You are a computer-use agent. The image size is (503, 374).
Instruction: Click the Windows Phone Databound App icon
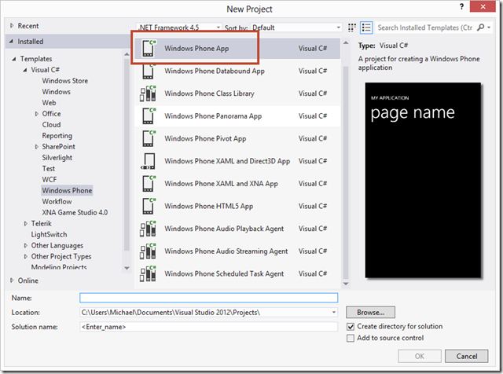149,71
